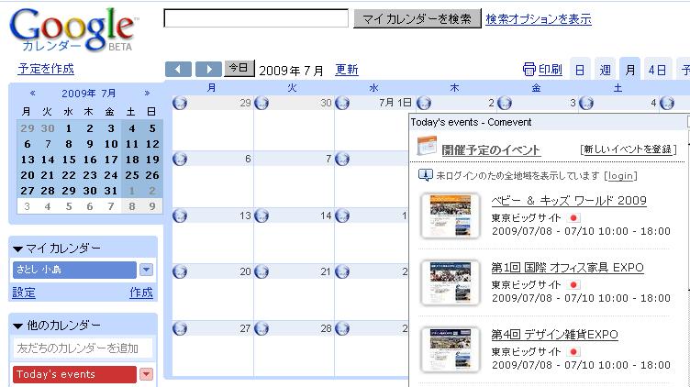Click the globe icon on the 30 day cell
The image size is (690, 387).
pyautogui.click(x=261, y=103)
